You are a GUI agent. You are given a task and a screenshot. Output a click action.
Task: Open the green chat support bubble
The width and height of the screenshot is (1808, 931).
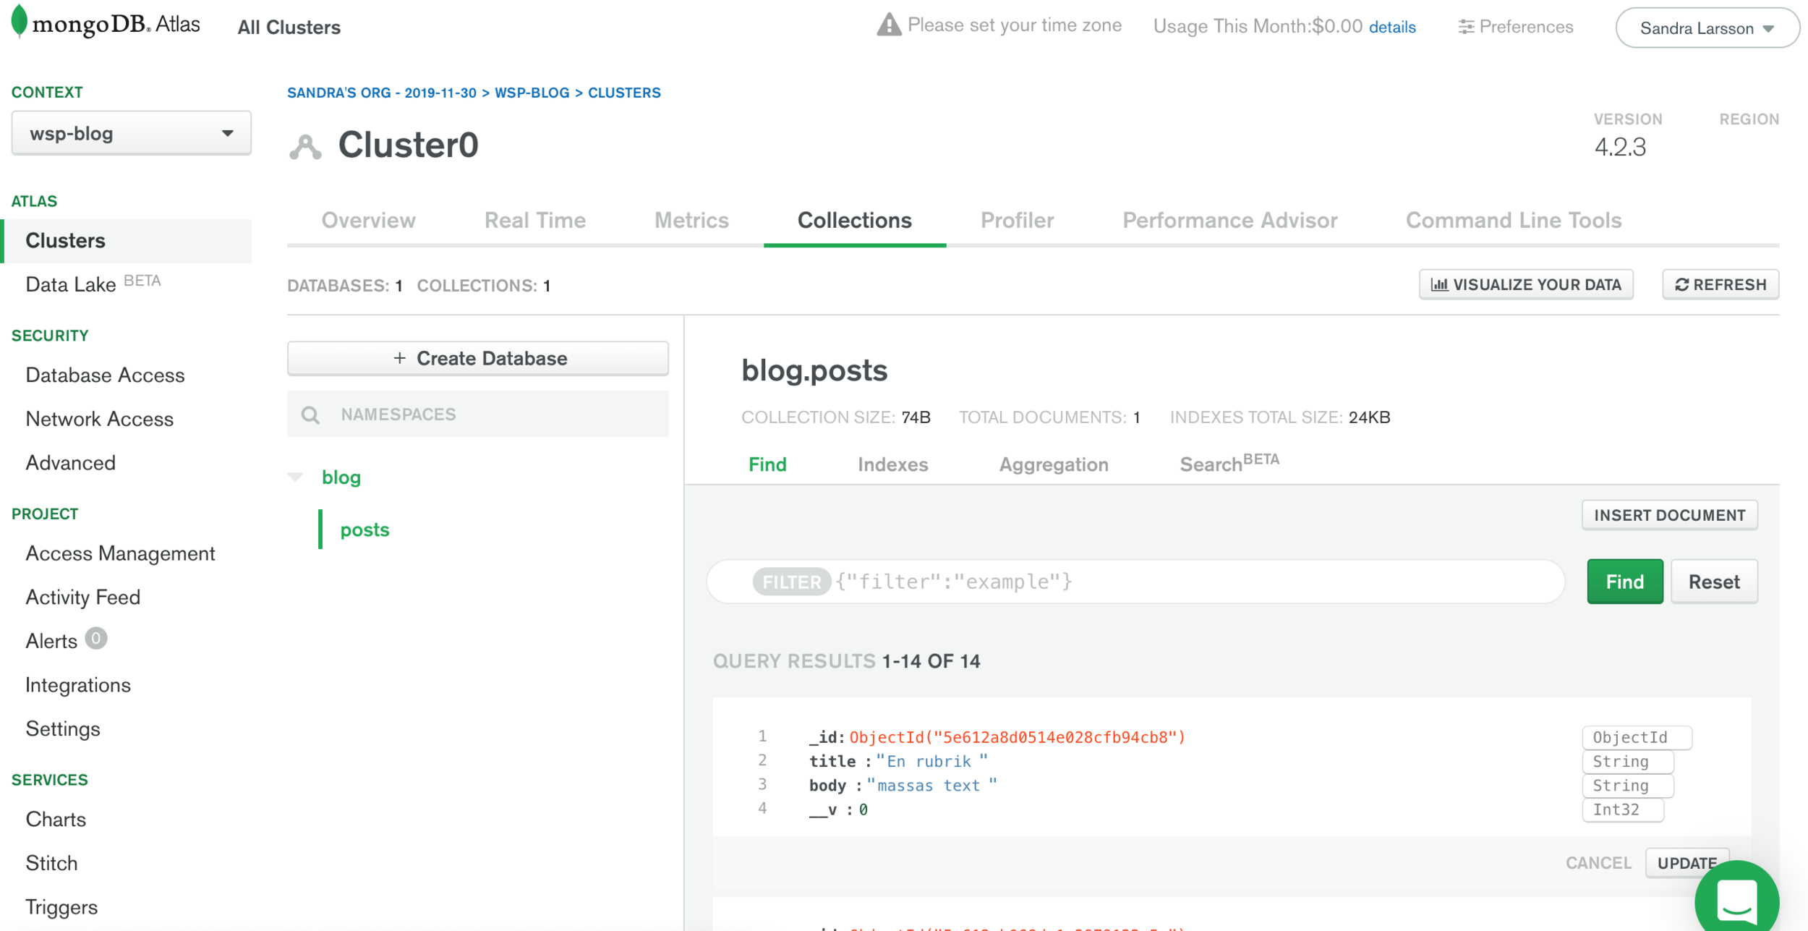tap(1736, 899)
